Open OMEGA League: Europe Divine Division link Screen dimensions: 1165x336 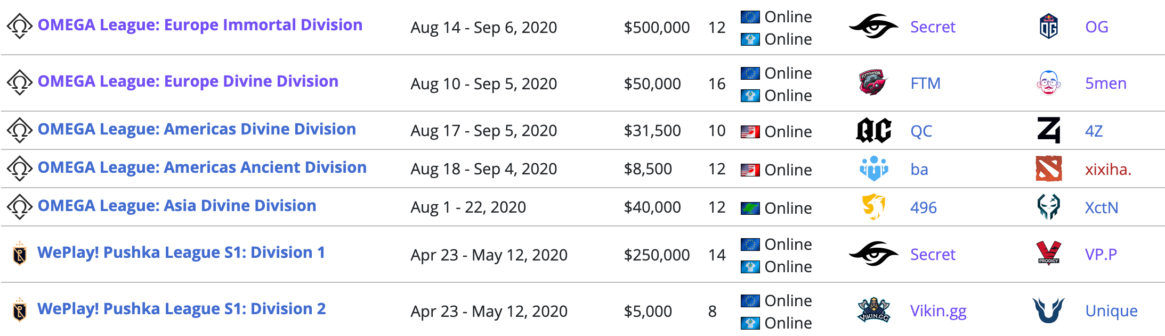pyautogui.click(x=188, y=81)
